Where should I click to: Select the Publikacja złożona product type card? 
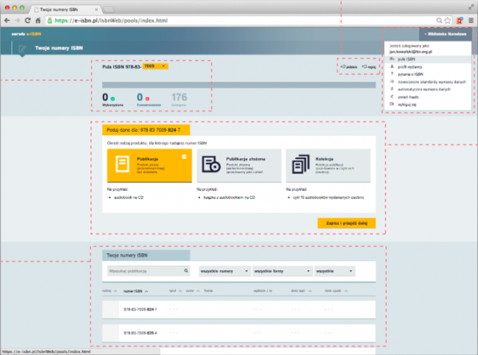(x=239, y=166)
